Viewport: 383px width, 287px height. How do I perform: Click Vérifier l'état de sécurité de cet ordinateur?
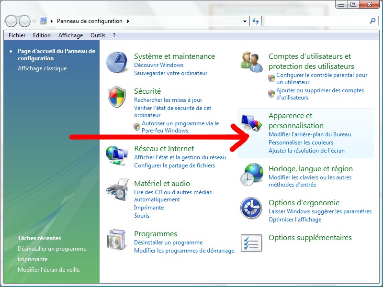(172, 111)
